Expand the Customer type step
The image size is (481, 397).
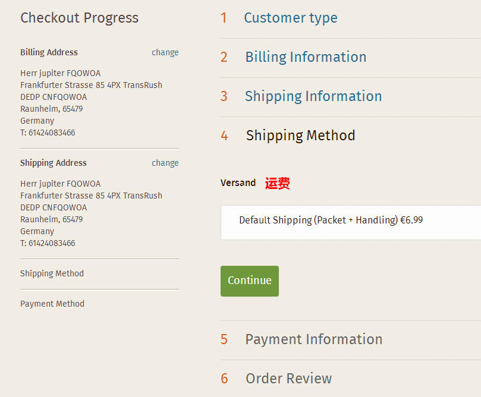290,18
